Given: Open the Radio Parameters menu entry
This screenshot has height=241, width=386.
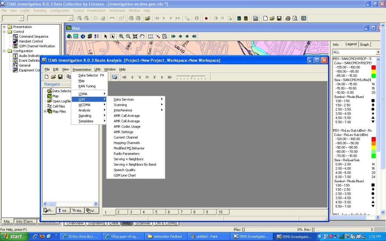Looking at the screenshot, I should tap(127, 154).
